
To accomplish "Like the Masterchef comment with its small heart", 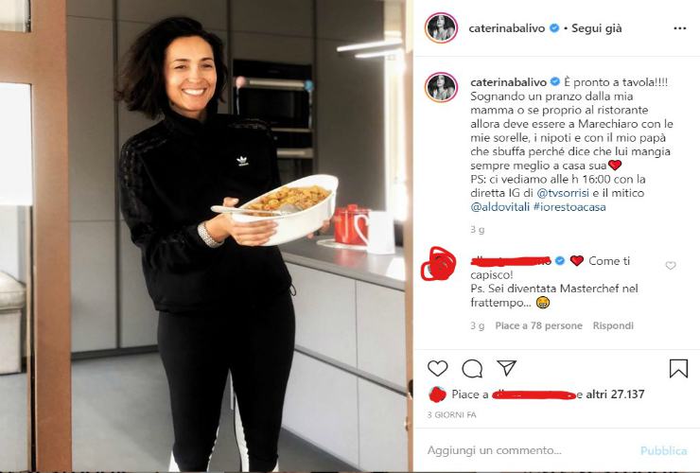I will [x=671, y=266].
